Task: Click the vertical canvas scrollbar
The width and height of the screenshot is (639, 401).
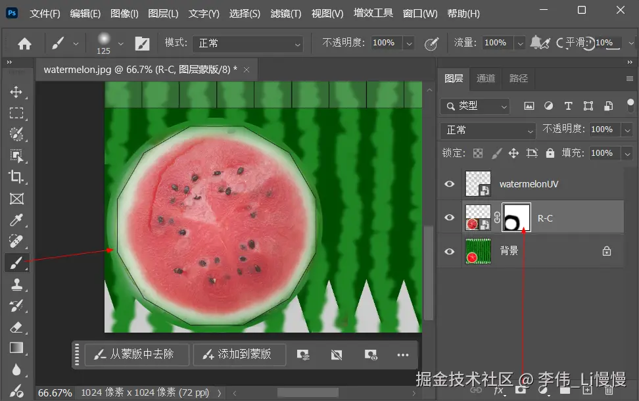Action: tap(429, 273)
